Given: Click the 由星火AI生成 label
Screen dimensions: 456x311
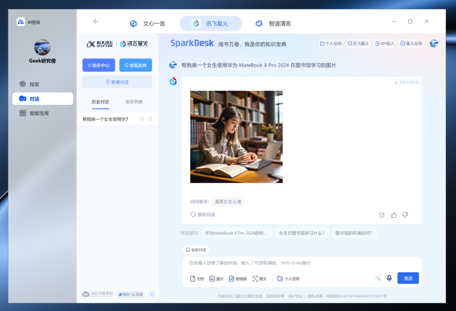Looking at the screenshot, I should [406, 83].
